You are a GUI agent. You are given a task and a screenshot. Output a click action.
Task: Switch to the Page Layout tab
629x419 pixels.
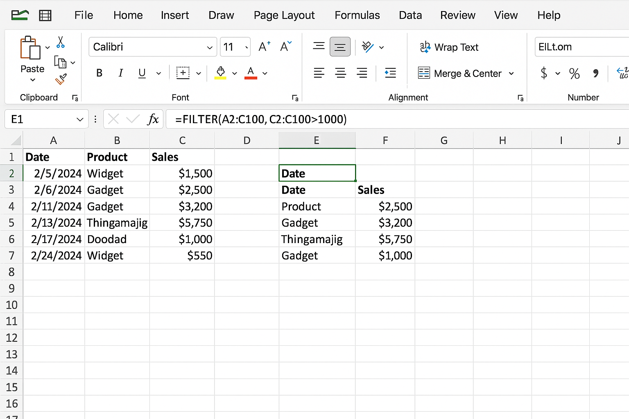(284, 15)
